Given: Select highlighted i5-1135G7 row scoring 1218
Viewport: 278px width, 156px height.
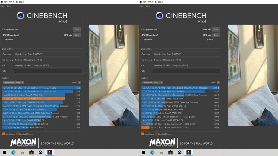Looking at the screenshot, I should (42, 99).
